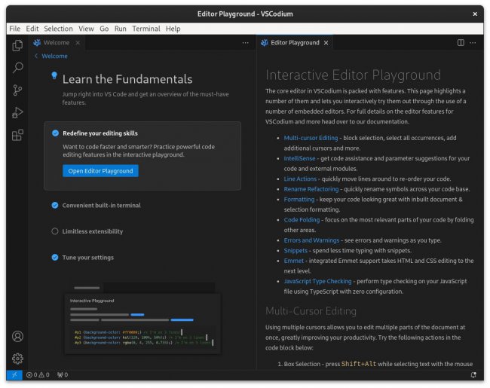Click the Interactive Playground preview image

tap(142, 319)
